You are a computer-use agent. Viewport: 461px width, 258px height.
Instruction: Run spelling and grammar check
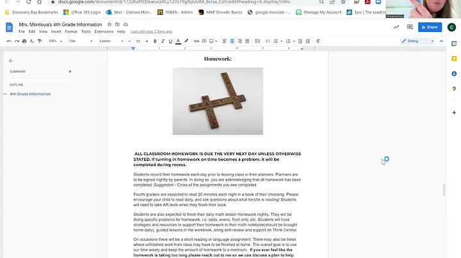tap(32, 41)
